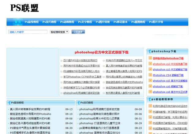Screen dimensions: 196x134
Task: Open ps简单给偏暗室内少女打造通透漂 article
Action: tap(99, 128)
